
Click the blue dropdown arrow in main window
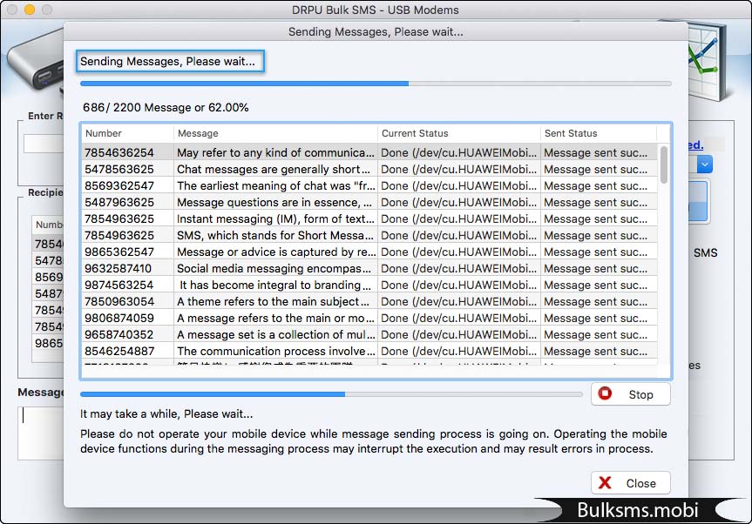pyautogui.click(x=705, y=165)
